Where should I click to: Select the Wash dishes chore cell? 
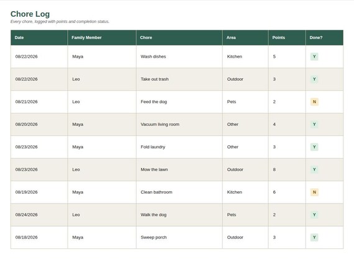tap(179, 56)
